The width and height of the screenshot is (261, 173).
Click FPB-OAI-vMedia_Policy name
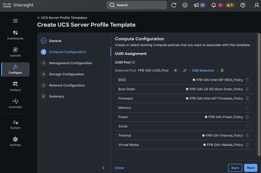click(225, 145)
